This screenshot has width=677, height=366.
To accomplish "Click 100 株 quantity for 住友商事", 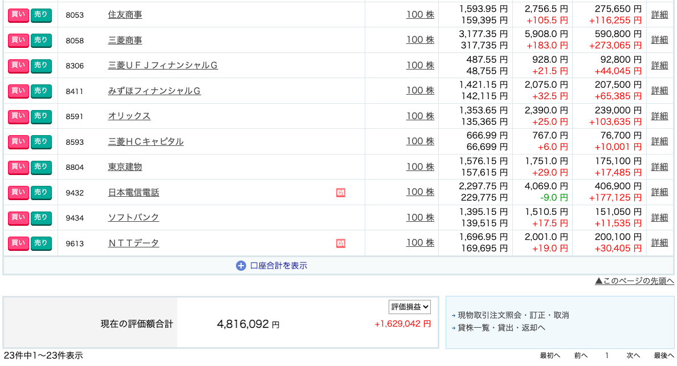I will click(x=420, y=15).
